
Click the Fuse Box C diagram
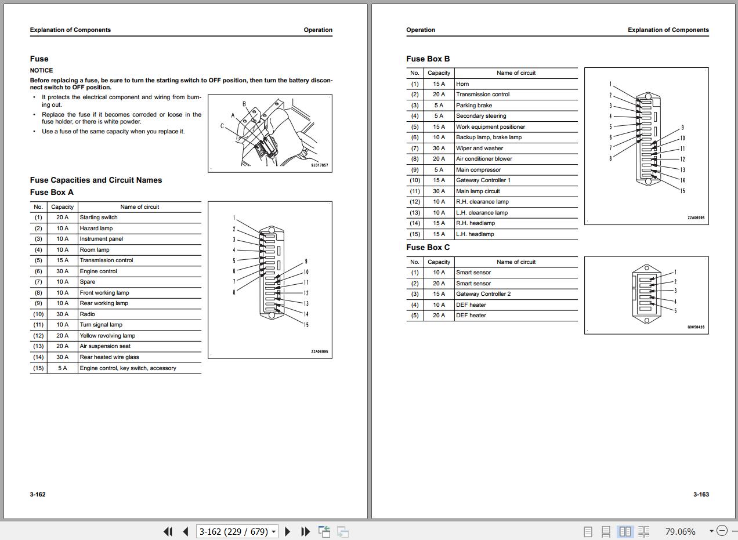(x=646, y=295)
